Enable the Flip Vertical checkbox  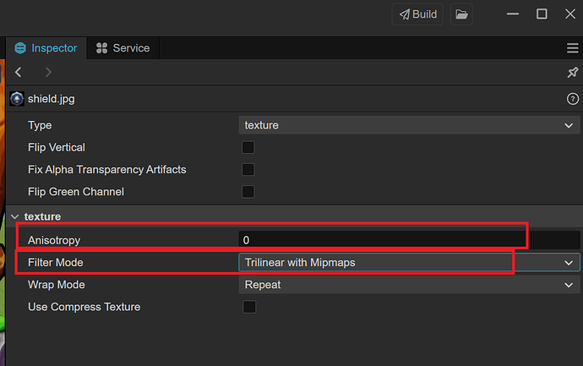(248, 147)
